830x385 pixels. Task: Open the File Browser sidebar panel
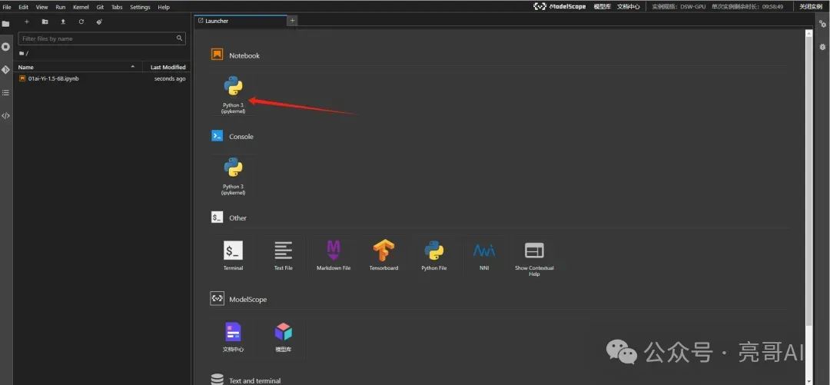pos(6,24)
